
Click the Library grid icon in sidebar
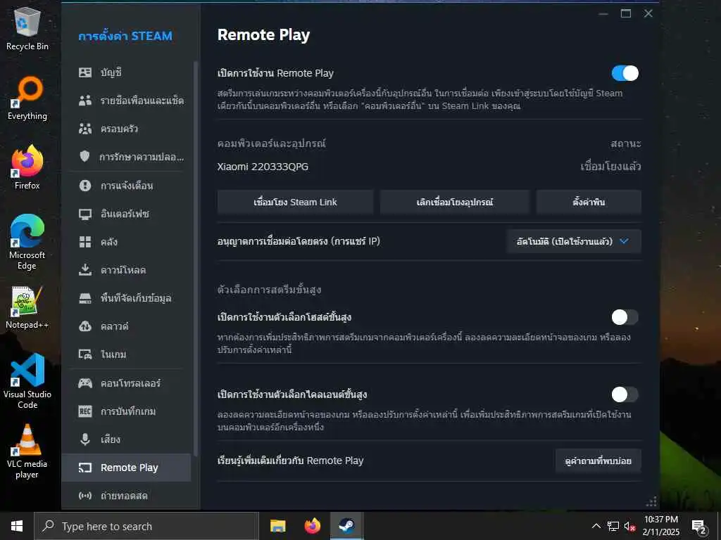85,242
